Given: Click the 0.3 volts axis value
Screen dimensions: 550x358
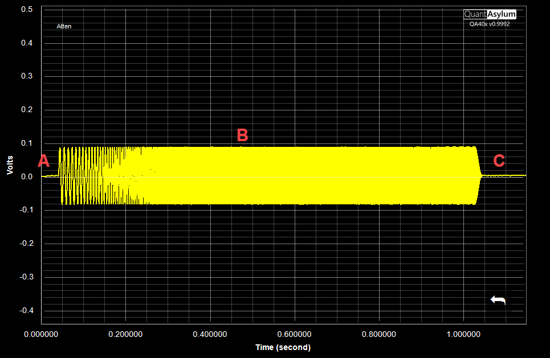Looking at the screenshot, I should pos(27,76).
